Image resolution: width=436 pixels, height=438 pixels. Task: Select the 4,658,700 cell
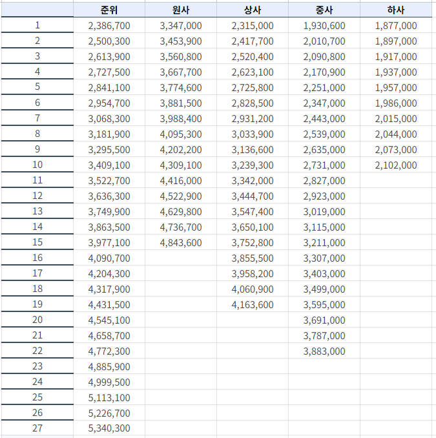(109, 336)
